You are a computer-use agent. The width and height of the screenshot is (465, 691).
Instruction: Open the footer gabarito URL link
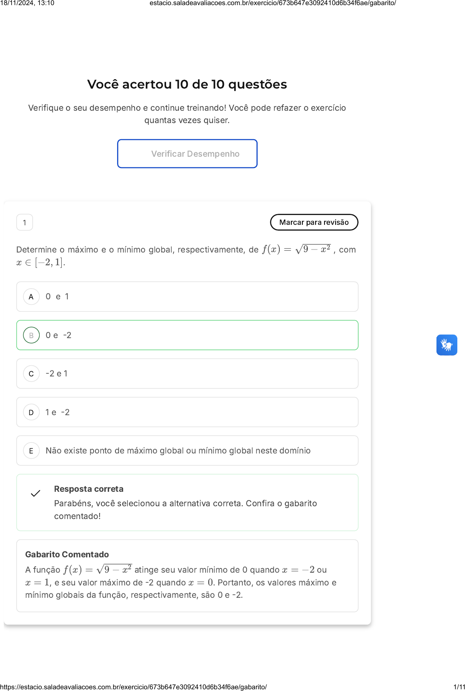click(x=133, y=687)
